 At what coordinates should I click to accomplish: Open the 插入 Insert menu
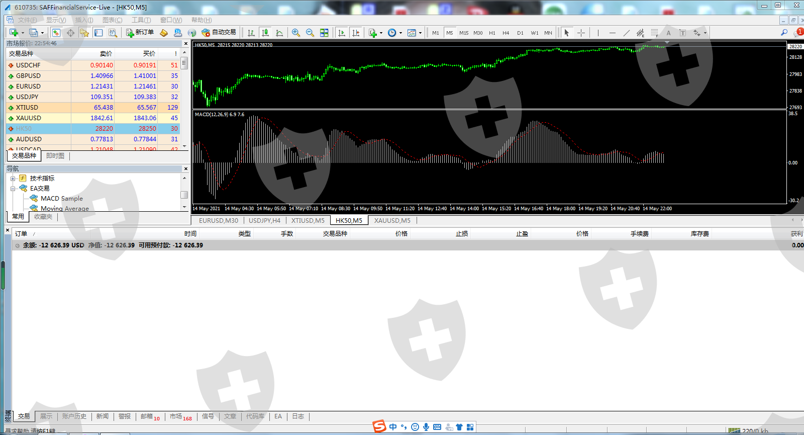coord(84,20)
